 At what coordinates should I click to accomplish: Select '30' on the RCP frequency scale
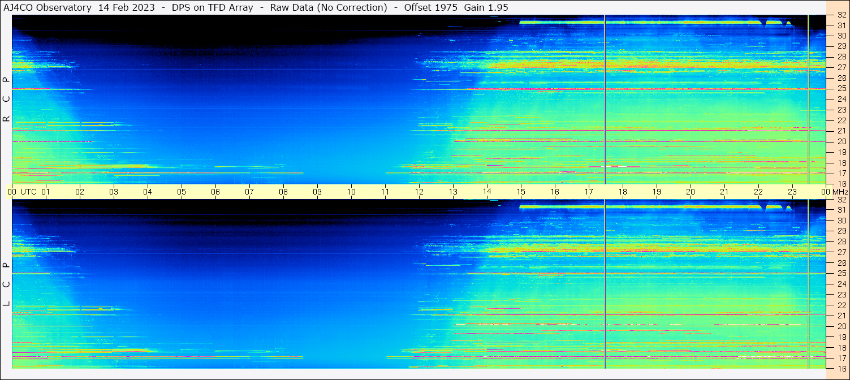click(x=841, y=36)
